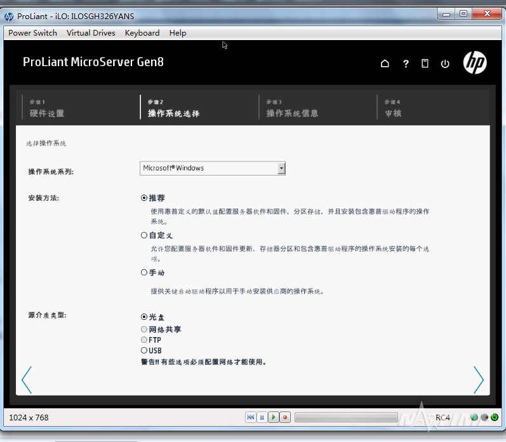Click the playback progress bar
This screenshot has width=506, height=442.
(346, 417)
